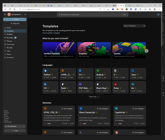Click View more under Languages

point(94,96)
